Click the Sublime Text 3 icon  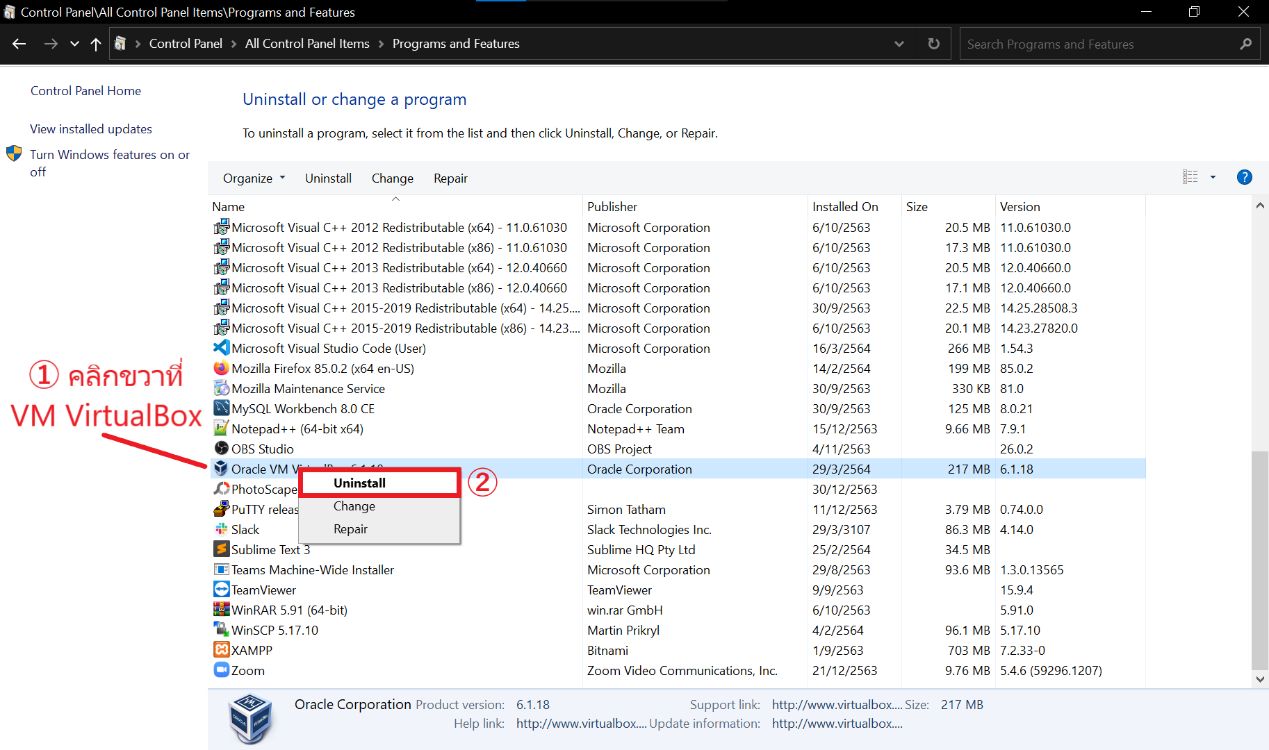(221, 549)
